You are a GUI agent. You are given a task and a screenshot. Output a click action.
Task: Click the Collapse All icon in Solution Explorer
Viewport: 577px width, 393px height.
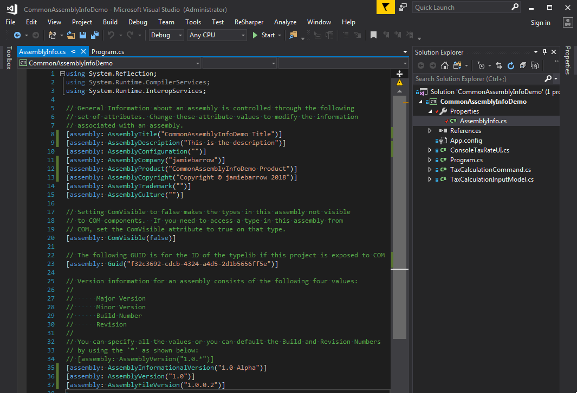[523, 65]
